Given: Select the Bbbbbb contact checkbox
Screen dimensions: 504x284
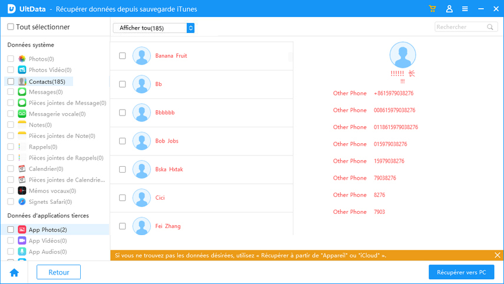Looking at the screenshot, I should 122,113.
